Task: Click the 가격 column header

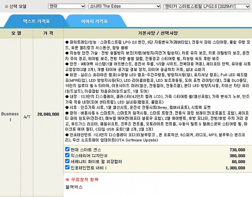Action: tap(48, 33)
